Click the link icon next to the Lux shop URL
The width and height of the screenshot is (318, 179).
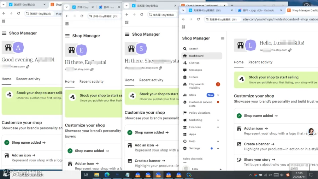pos(290,50)
